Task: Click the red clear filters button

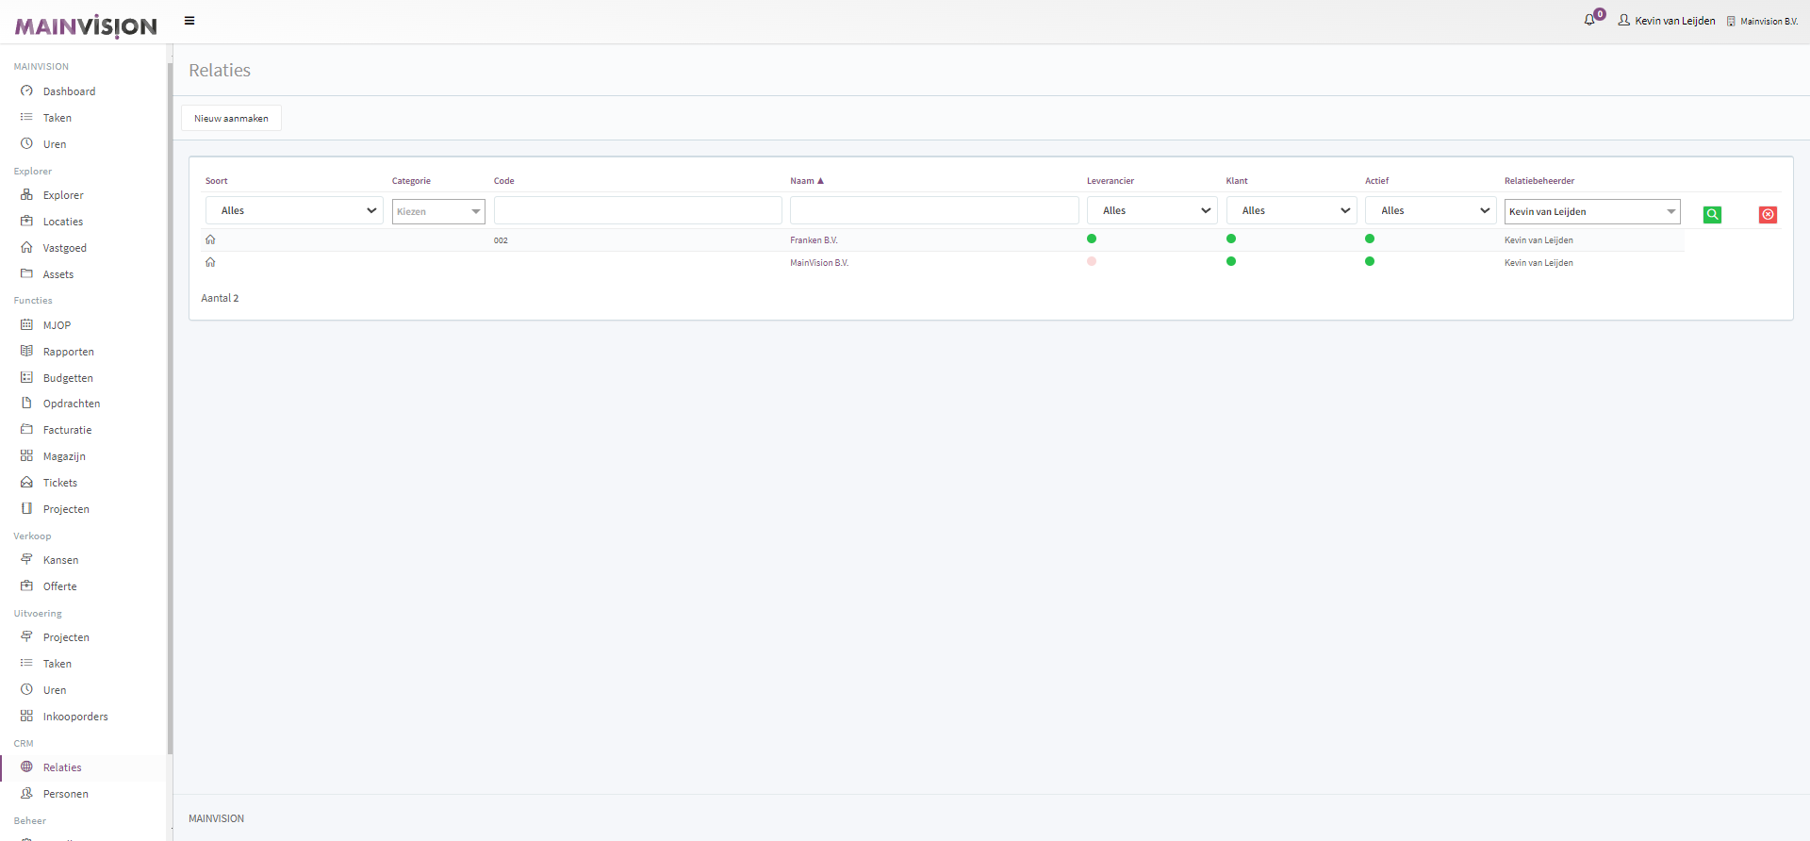Action: (1768, 215)
